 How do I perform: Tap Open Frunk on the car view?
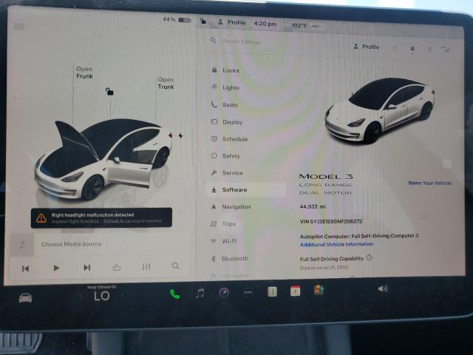point(84,72)
